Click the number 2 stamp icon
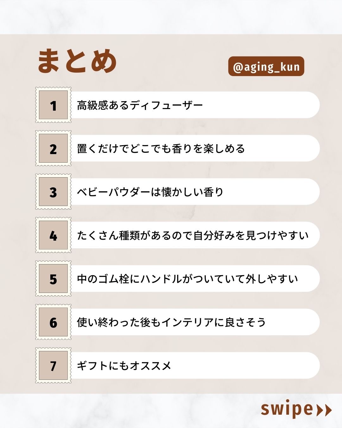This screenshot has height=428, width=342. point(53,148)
